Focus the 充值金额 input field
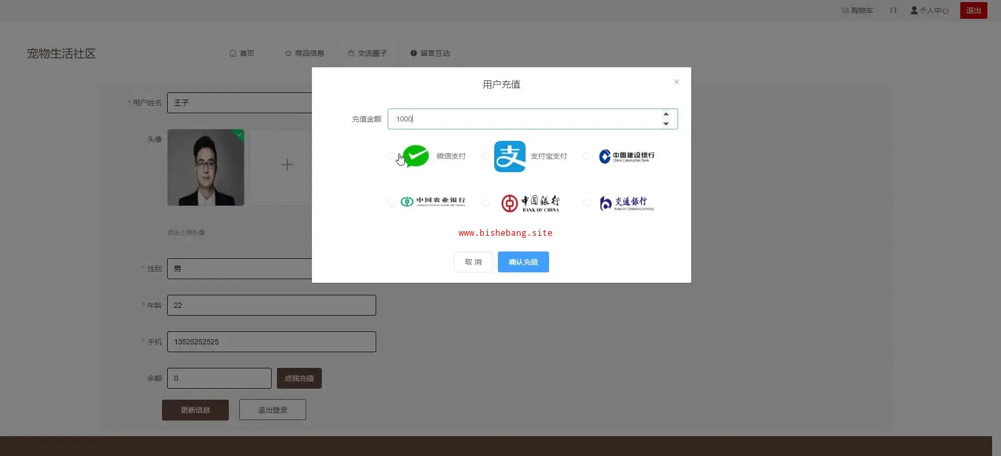The image size is (1001, 456). click(x=532, y=119)
